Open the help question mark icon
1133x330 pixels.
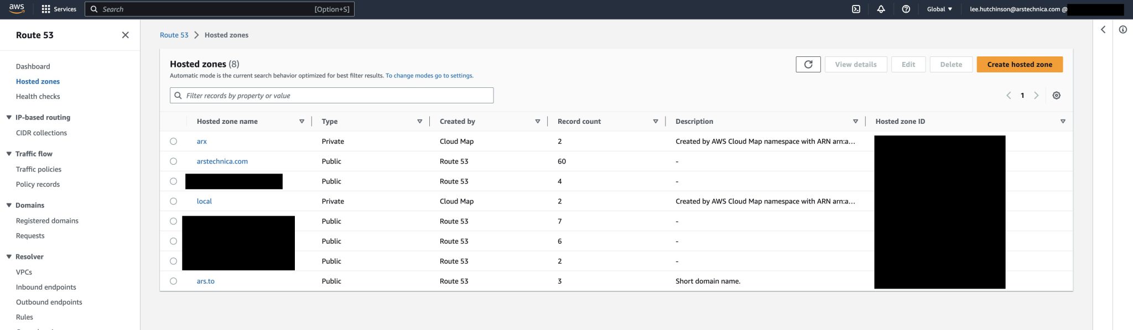906,9
